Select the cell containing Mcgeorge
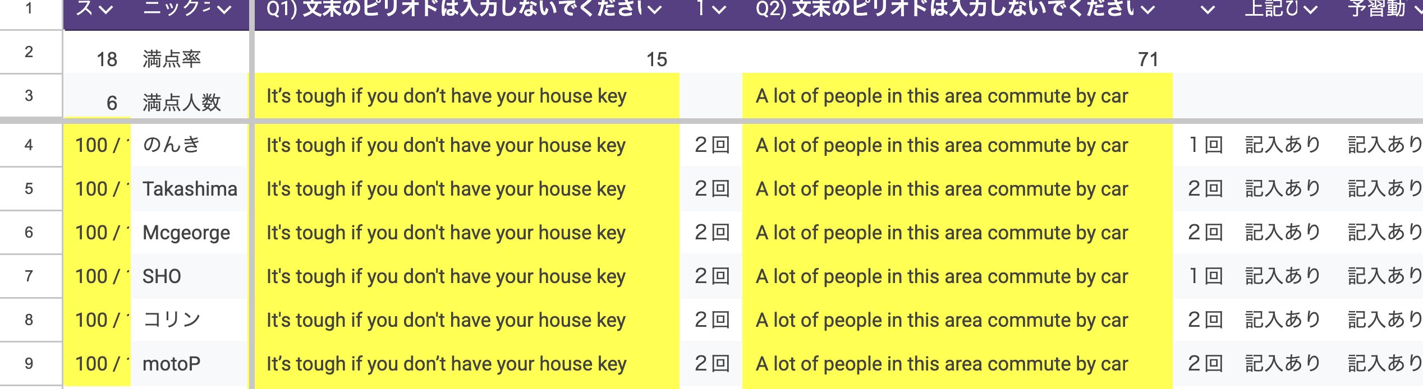The height and width of the screenshot is (389, 1423). click(190, 233)
